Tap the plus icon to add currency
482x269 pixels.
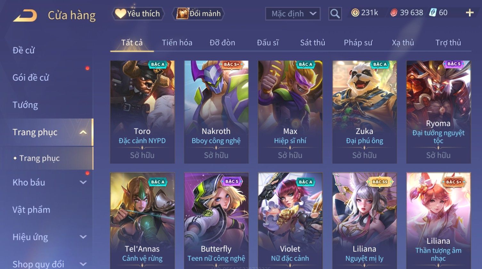pos(470,13)
